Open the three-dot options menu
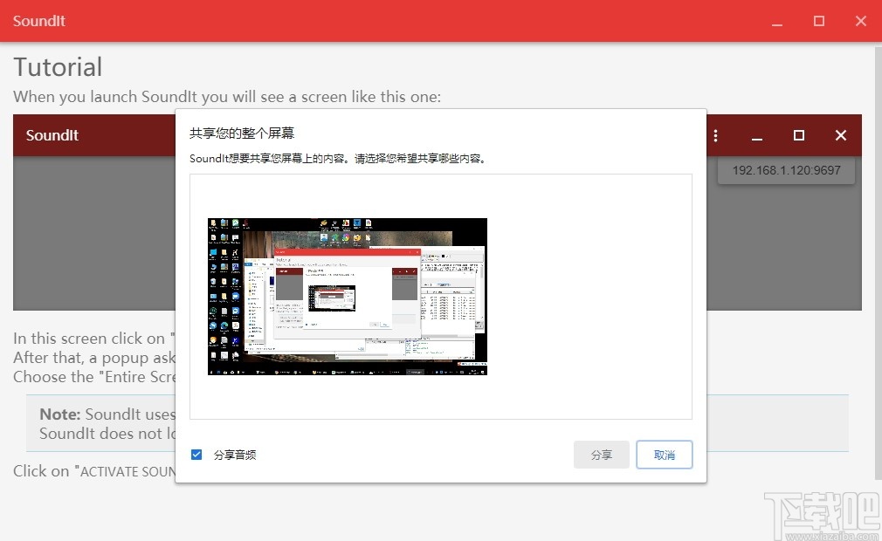Viewport: 882px width, 541px height. [716, 135]
